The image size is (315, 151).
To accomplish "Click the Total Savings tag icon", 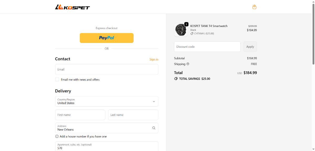I will click(x=176, y=79).
